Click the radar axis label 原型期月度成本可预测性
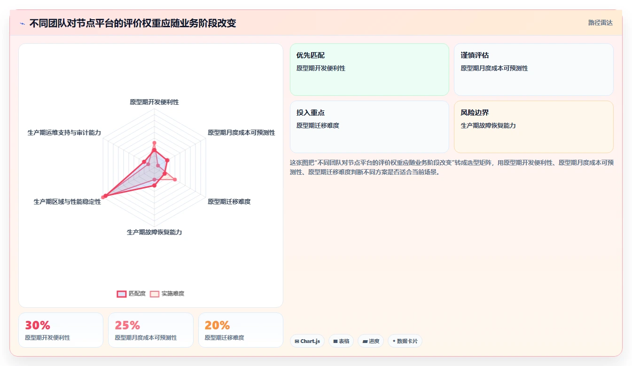 click(x=242, y=132)
